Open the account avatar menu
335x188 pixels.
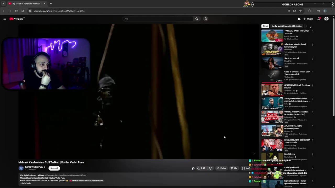(326, 19)
